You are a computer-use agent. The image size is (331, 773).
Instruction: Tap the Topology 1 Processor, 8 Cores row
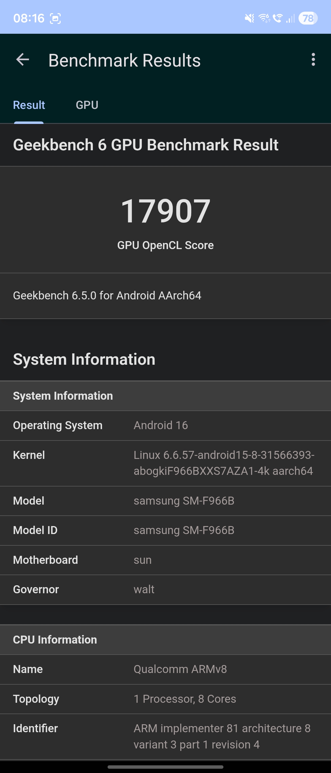[x=165, y=699]
